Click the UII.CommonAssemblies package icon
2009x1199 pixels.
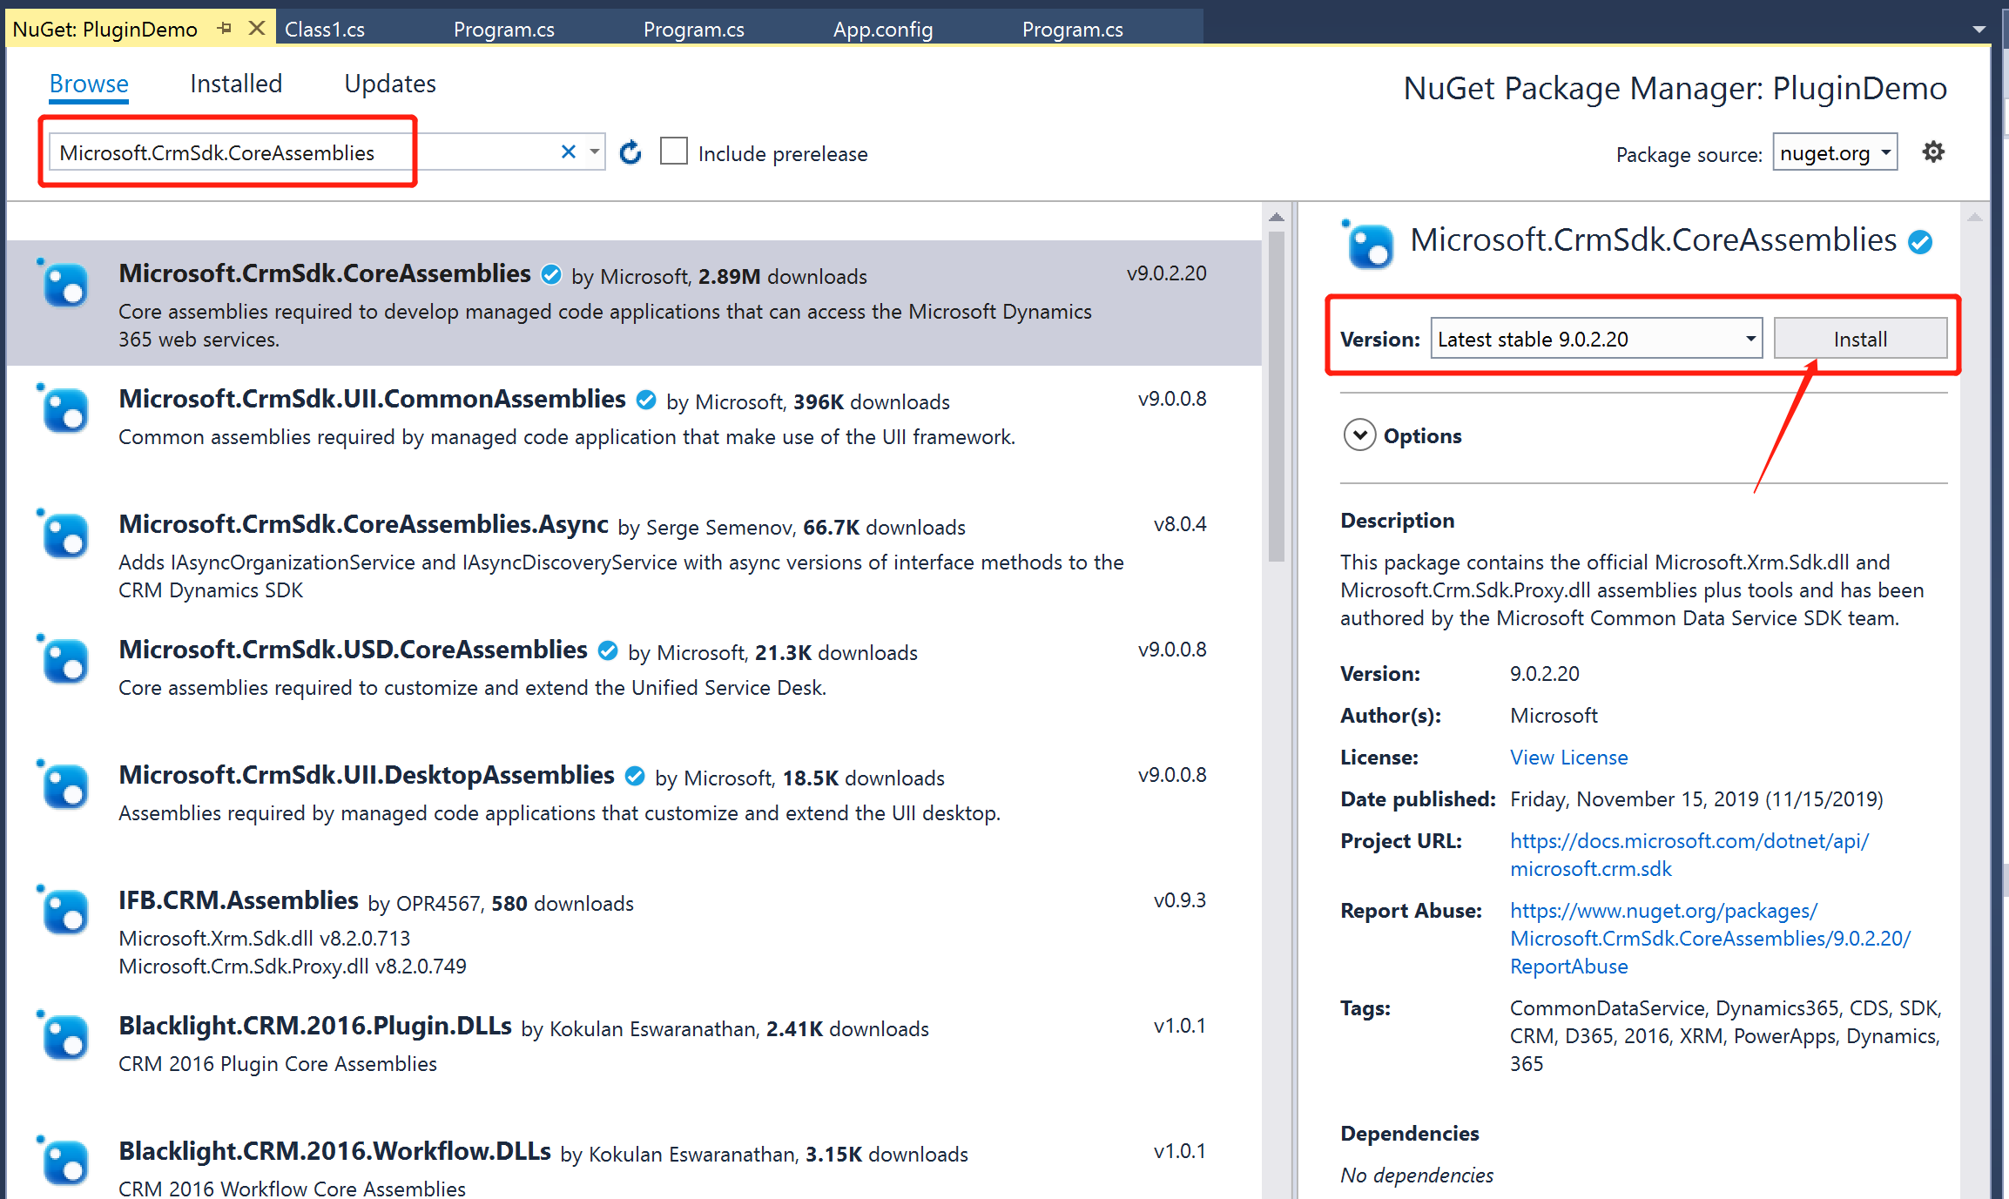tap(64, 408)
